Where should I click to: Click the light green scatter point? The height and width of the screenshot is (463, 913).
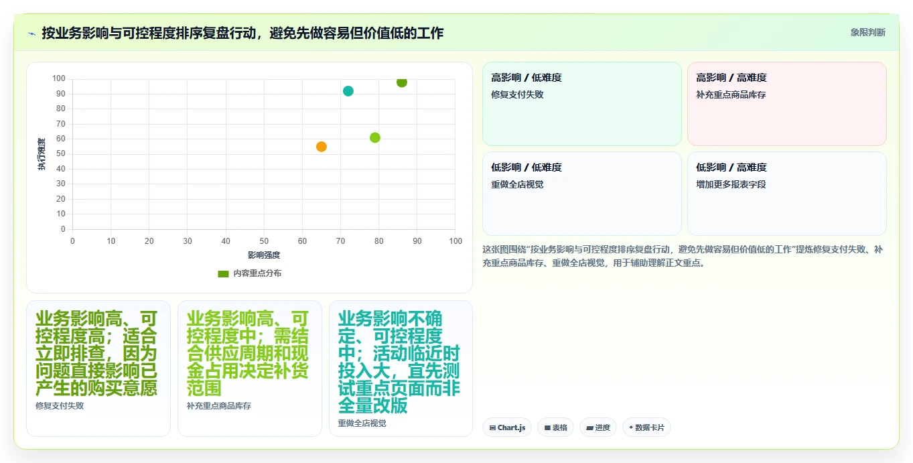(375, 137)
